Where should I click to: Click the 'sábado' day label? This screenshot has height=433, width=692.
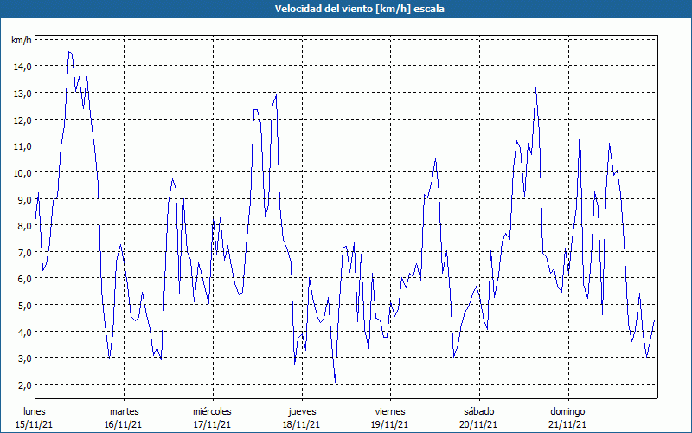(479, 411)
